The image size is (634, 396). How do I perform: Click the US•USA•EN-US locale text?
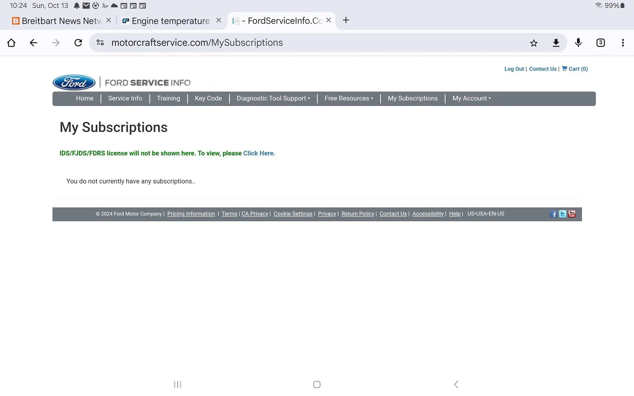point(486,214)
